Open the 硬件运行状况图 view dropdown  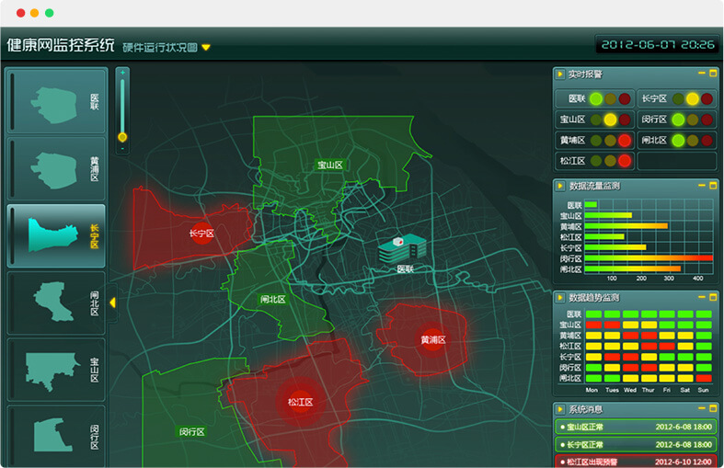pyautogui.click(x=206, y=48)
